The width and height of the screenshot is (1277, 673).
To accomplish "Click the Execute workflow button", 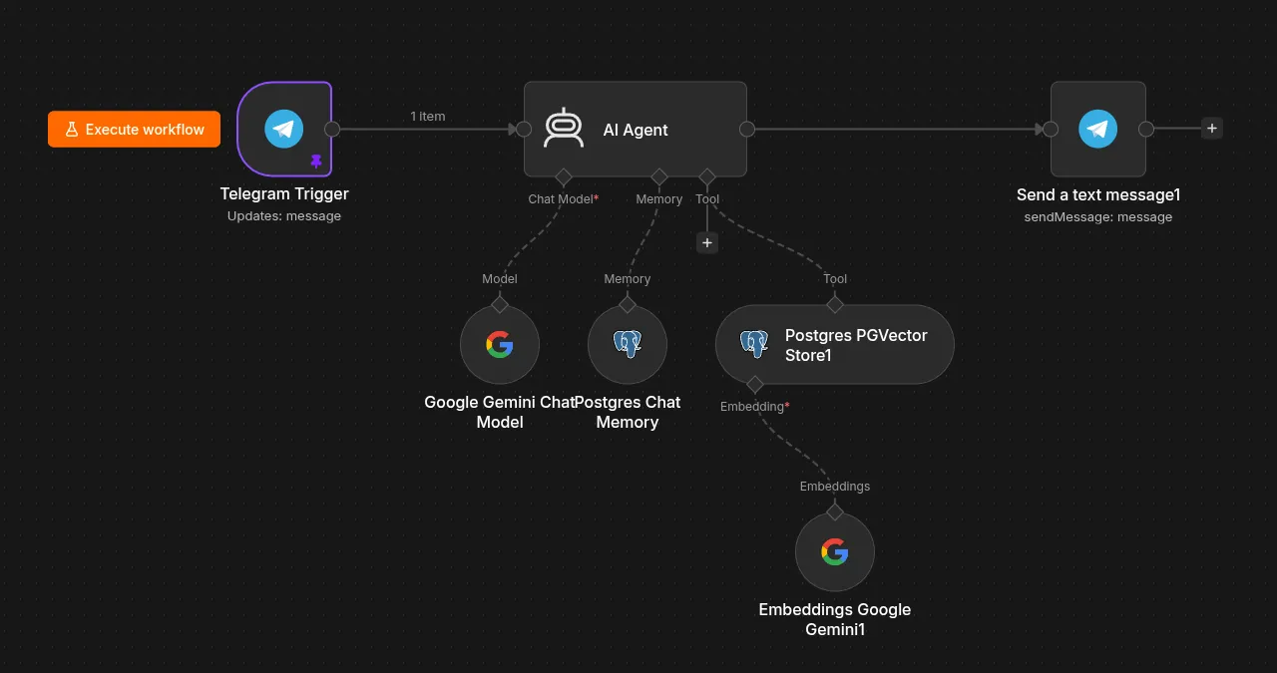I will [x=134, y=129].
